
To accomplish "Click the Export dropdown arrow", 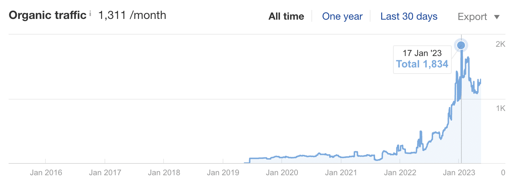I will (x=496, y=17).
